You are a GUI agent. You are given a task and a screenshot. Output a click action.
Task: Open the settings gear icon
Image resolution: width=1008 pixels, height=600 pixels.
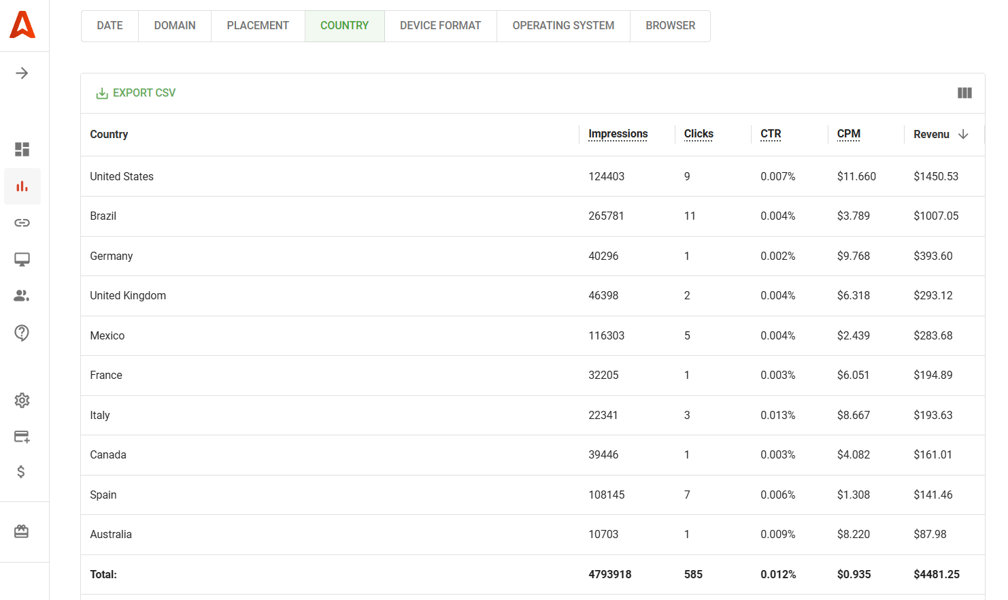22,400
